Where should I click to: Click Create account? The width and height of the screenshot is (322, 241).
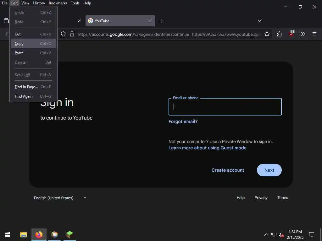[x=228, y=170]
